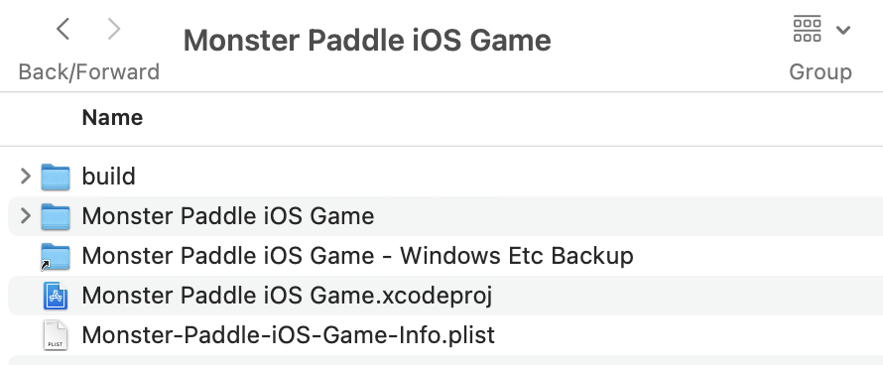Select the plist document icon

[x=56, y=335]
